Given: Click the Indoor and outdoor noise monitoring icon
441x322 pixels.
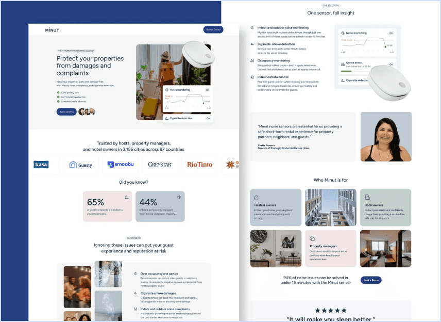Looking at the screenshot, I should tap(252, 28).
